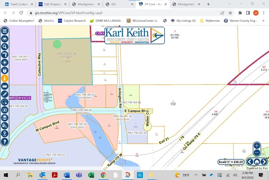Open File Explorer from taskbar
This screenshot has width=269, height=180.
(30, 175)
